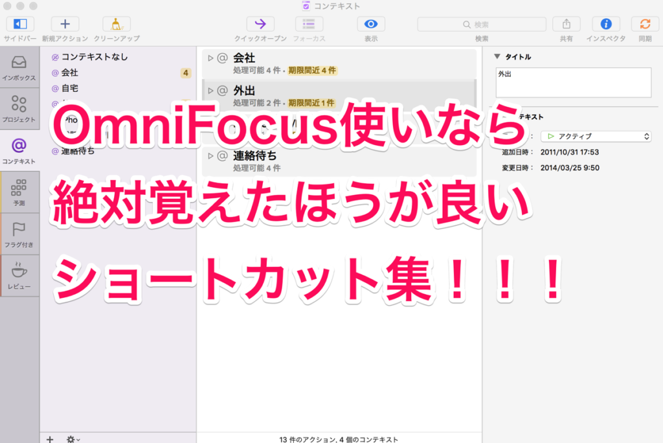Focus the 検索 search field
The width and height of the screenshot is (663, 443).
482,24
